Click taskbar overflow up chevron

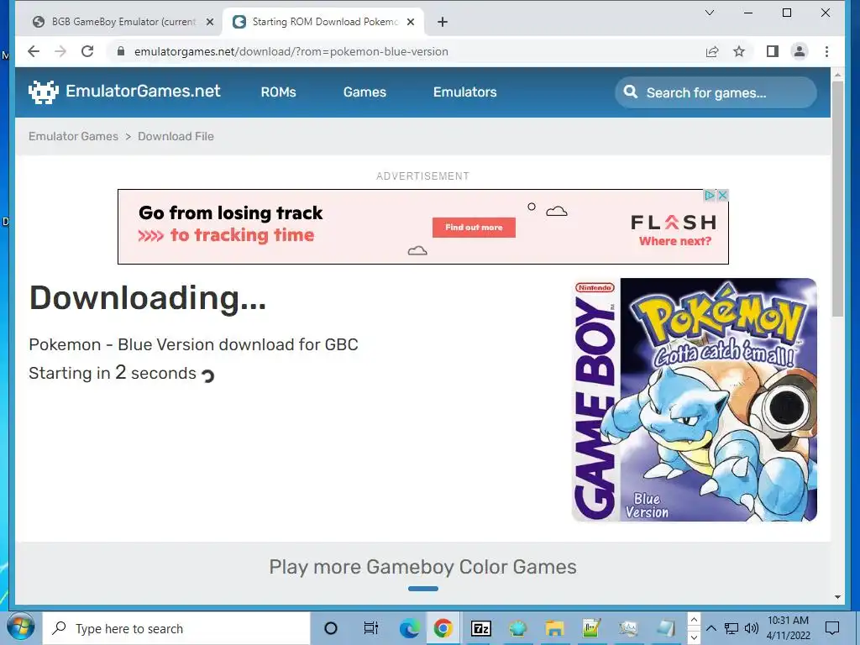point(694,621)
